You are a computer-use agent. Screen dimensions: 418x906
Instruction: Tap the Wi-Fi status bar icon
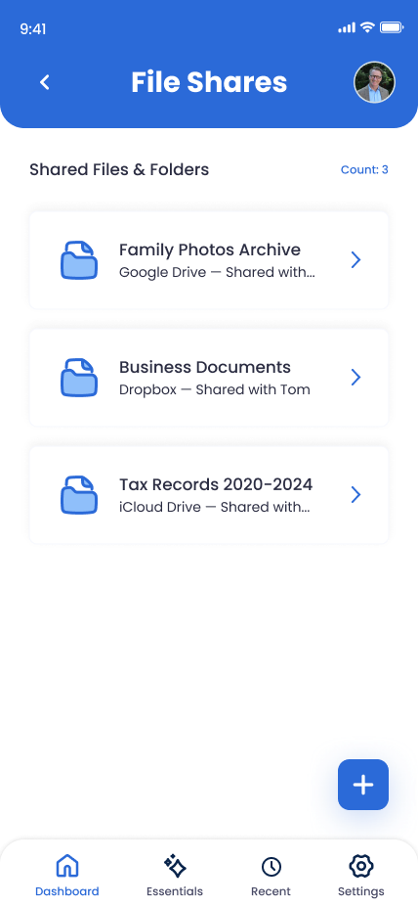pos(366,27)
